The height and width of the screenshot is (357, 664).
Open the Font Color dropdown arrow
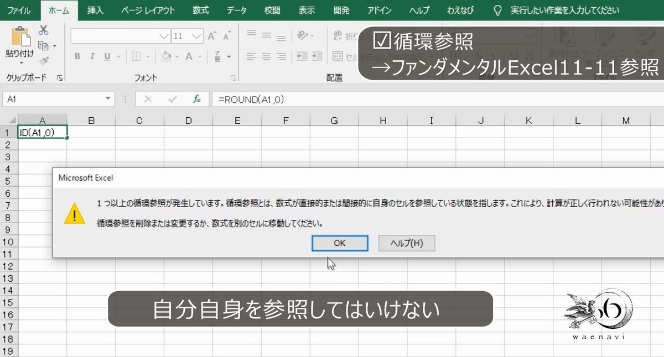coord(200,56)
